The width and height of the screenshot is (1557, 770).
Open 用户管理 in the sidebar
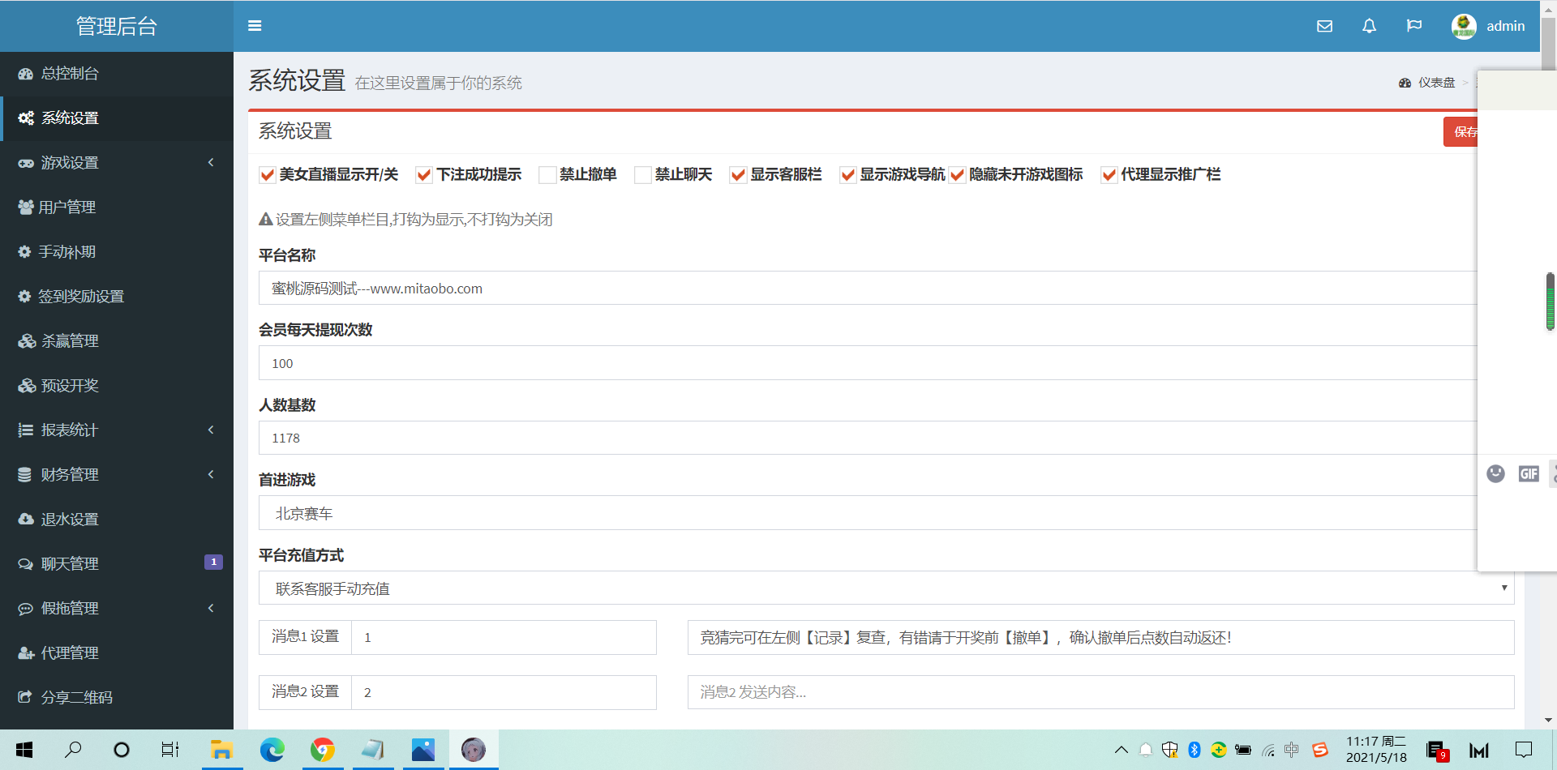[67, 207]
